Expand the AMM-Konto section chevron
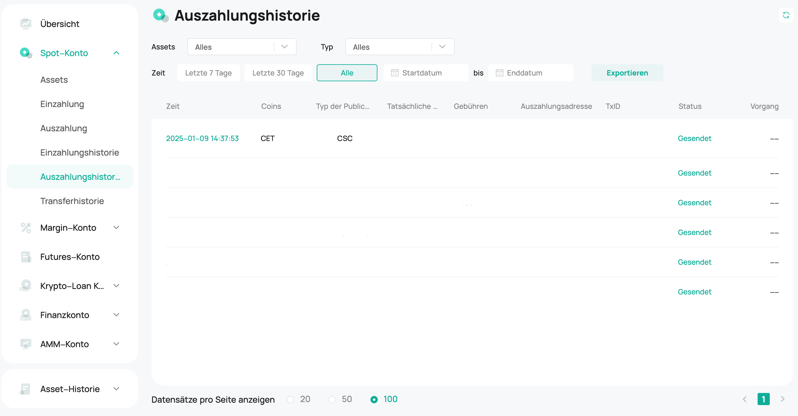 click(116, 344)
